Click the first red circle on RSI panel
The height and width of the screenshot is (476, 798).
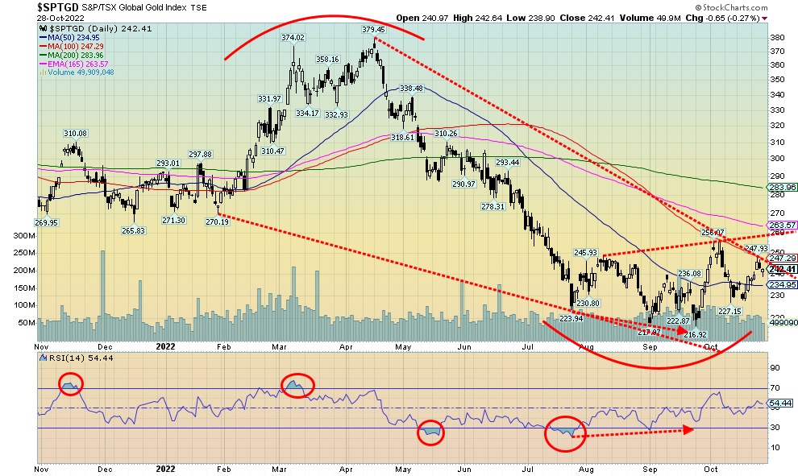click(x=70, y=384)
